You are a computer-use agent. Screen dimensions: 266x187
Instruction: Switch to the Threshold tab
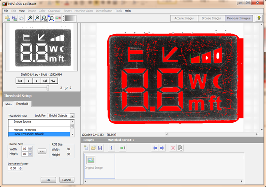(22, 104)
